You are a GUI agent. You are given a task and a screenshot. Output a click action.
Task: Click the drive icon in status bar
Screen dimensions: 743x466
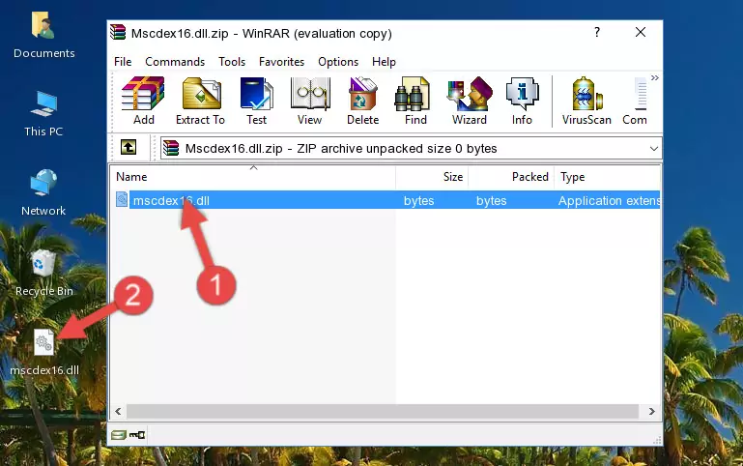119,434
